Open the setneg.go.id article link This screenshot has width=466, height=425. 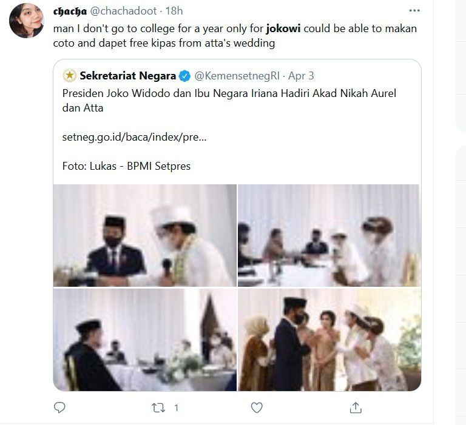pos(134,137)
